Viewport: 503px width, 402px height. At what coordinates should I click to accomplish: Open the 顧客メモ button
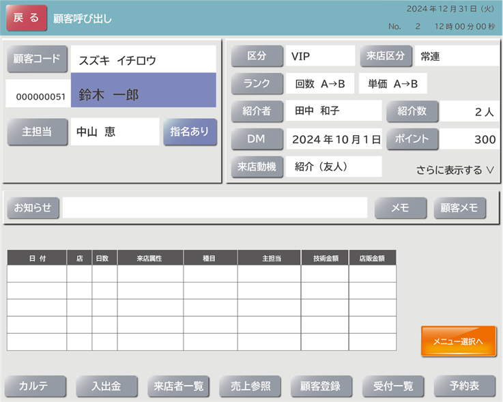click(460, 208)
